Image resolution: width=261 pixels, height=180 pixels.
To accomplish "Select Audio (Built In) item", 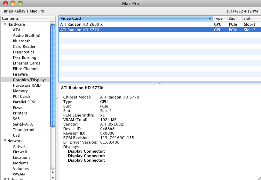I will pyautogui.click(x=26, y=35).
